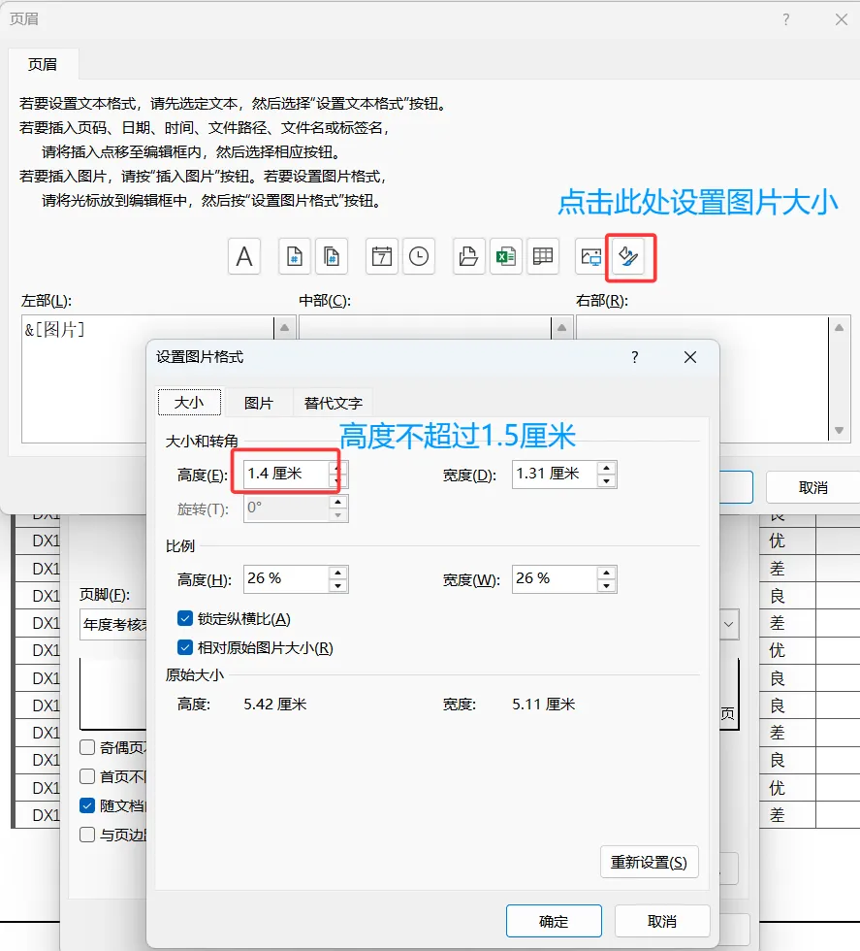Image resolution: width=860 pixels, height=951 pixels.
Task: Increase 高度(H) scale with up spinner
Action: 338,573
